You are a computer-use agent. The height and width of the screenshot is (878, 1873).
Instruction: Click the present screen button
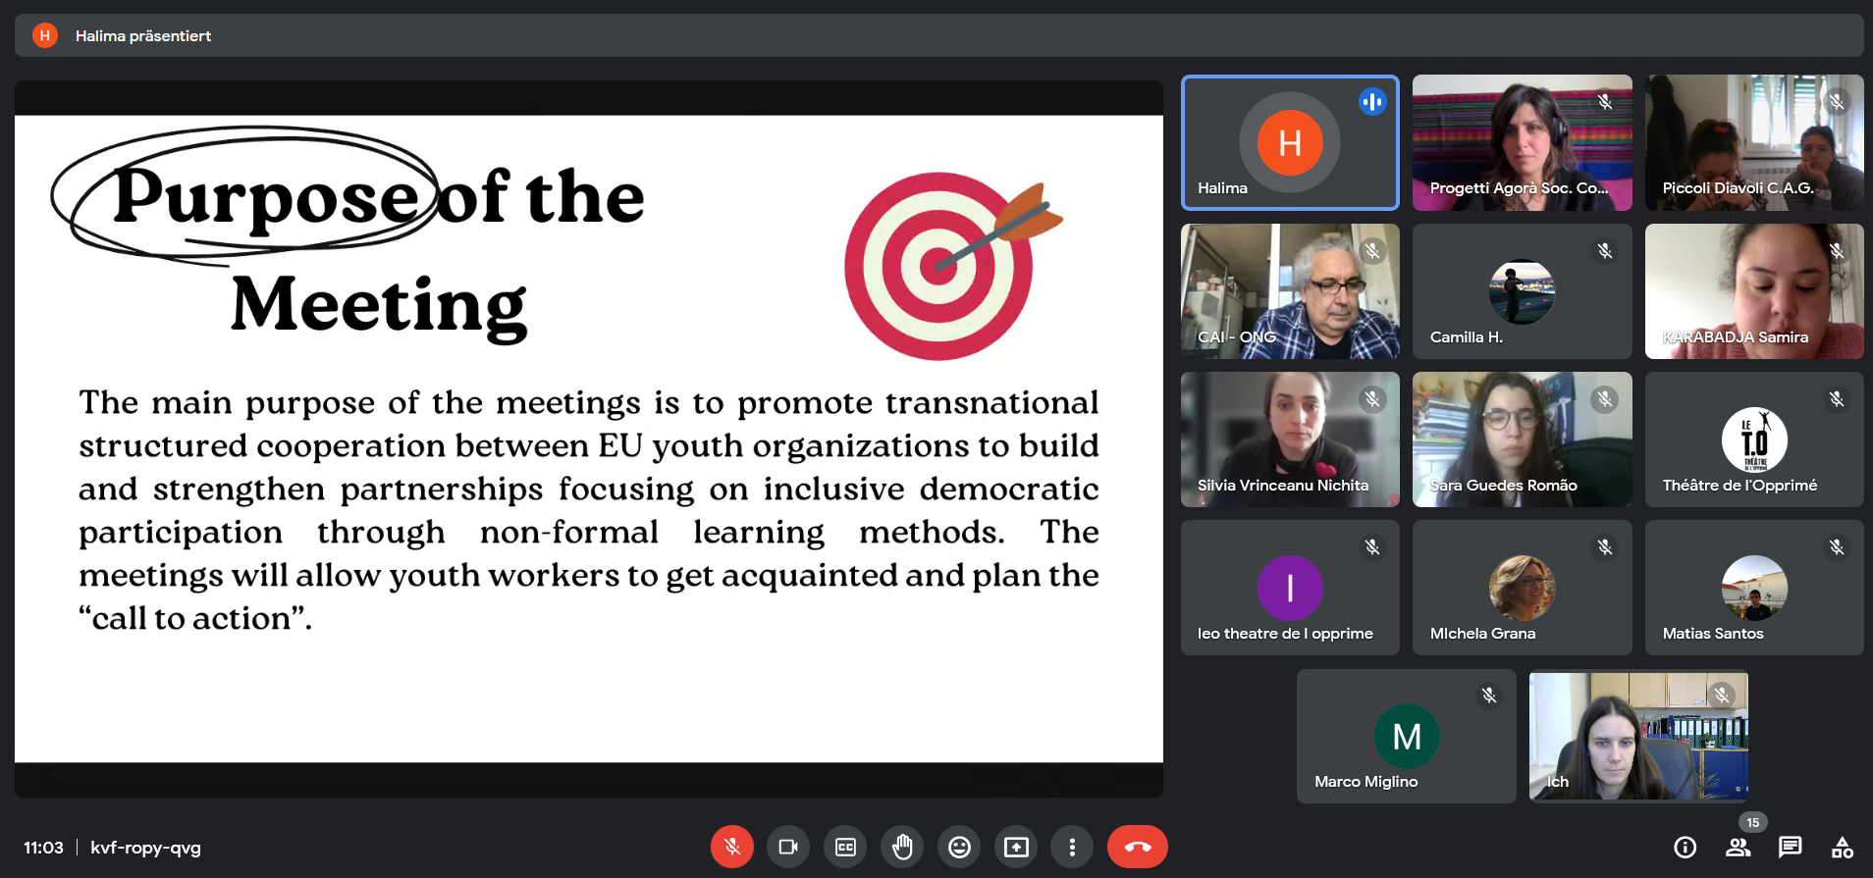click(1016, 847)
